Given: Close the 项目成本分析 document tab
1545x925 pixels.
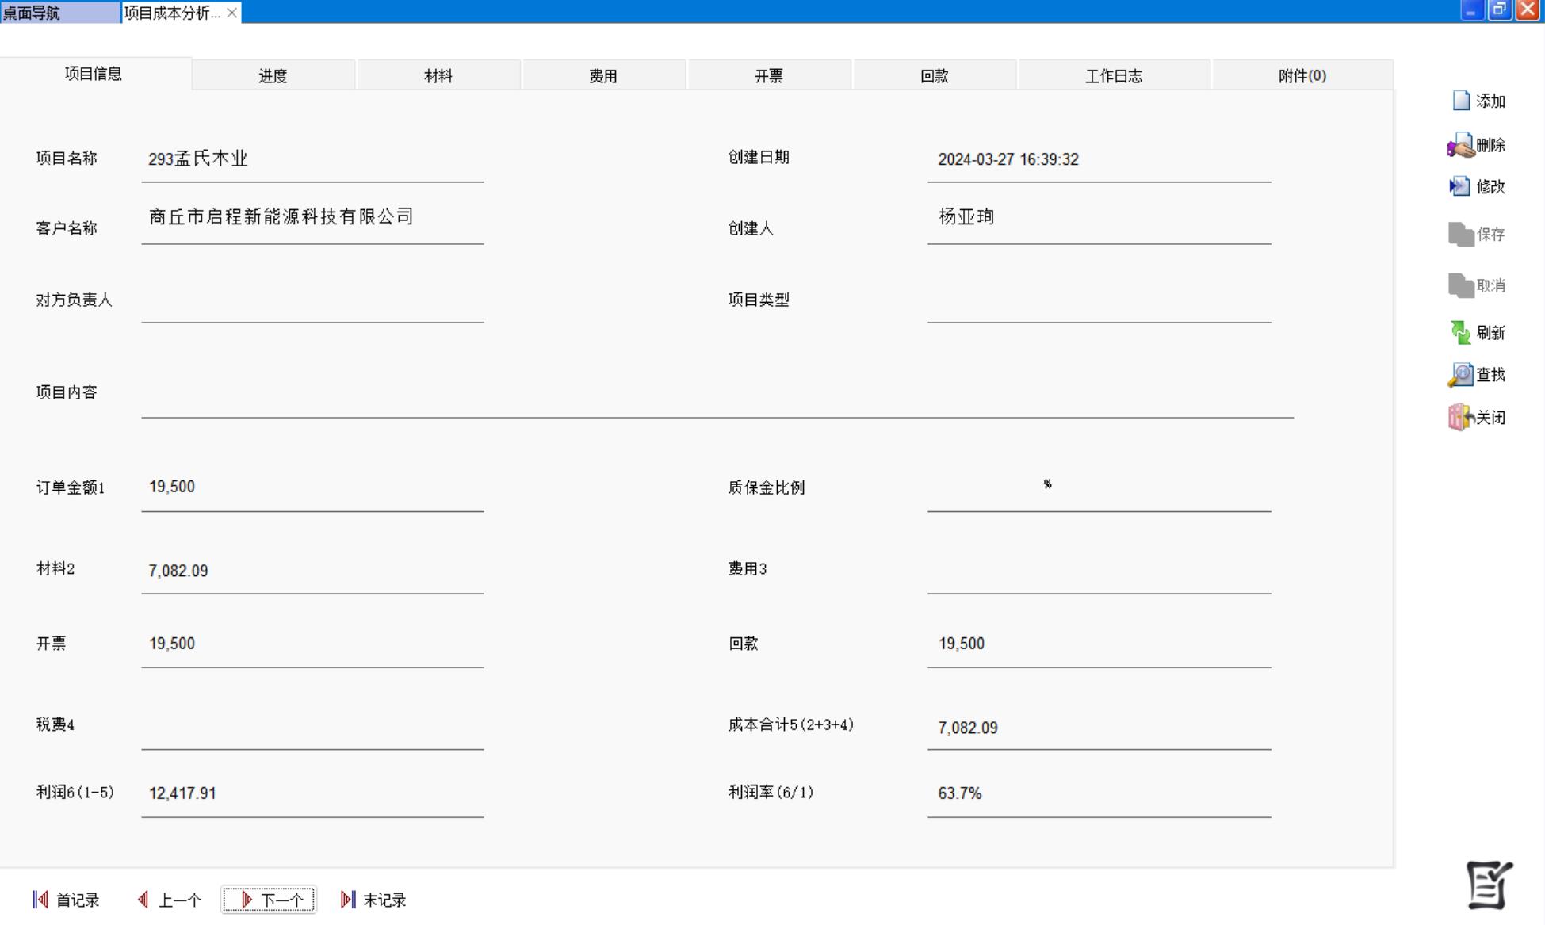Looking at the screenshot, I should [x=231, y=13].
